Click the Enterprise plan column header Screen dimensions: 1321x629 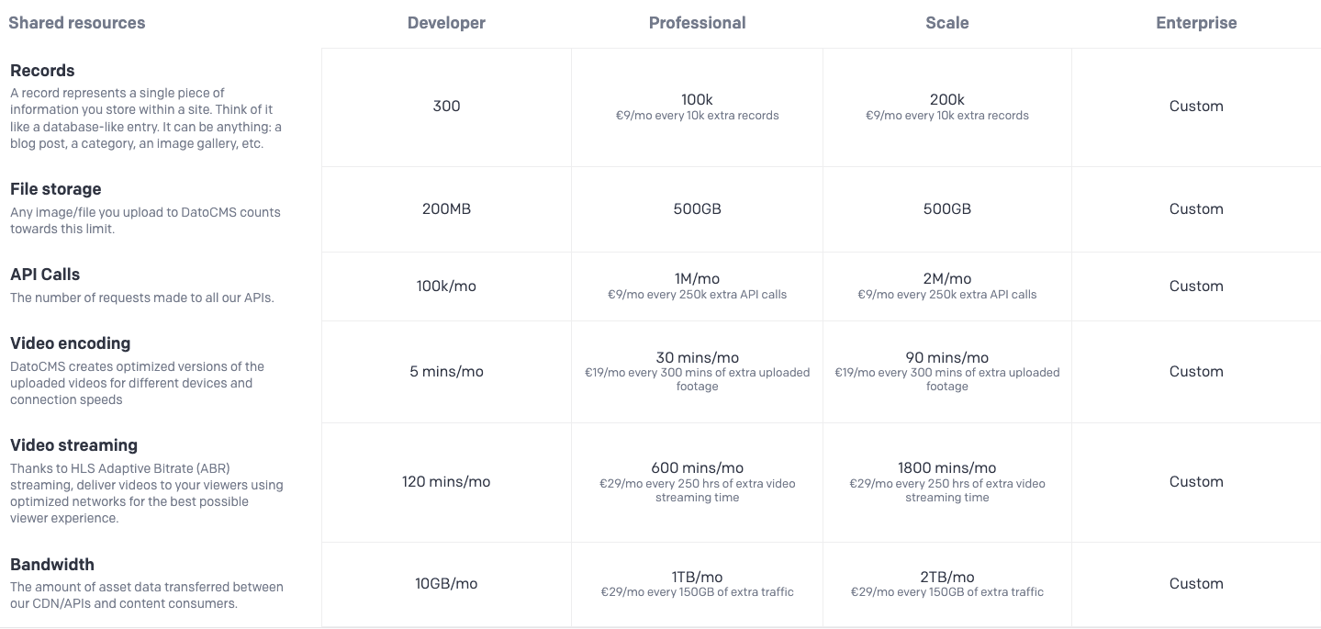tap(1196, 23)
